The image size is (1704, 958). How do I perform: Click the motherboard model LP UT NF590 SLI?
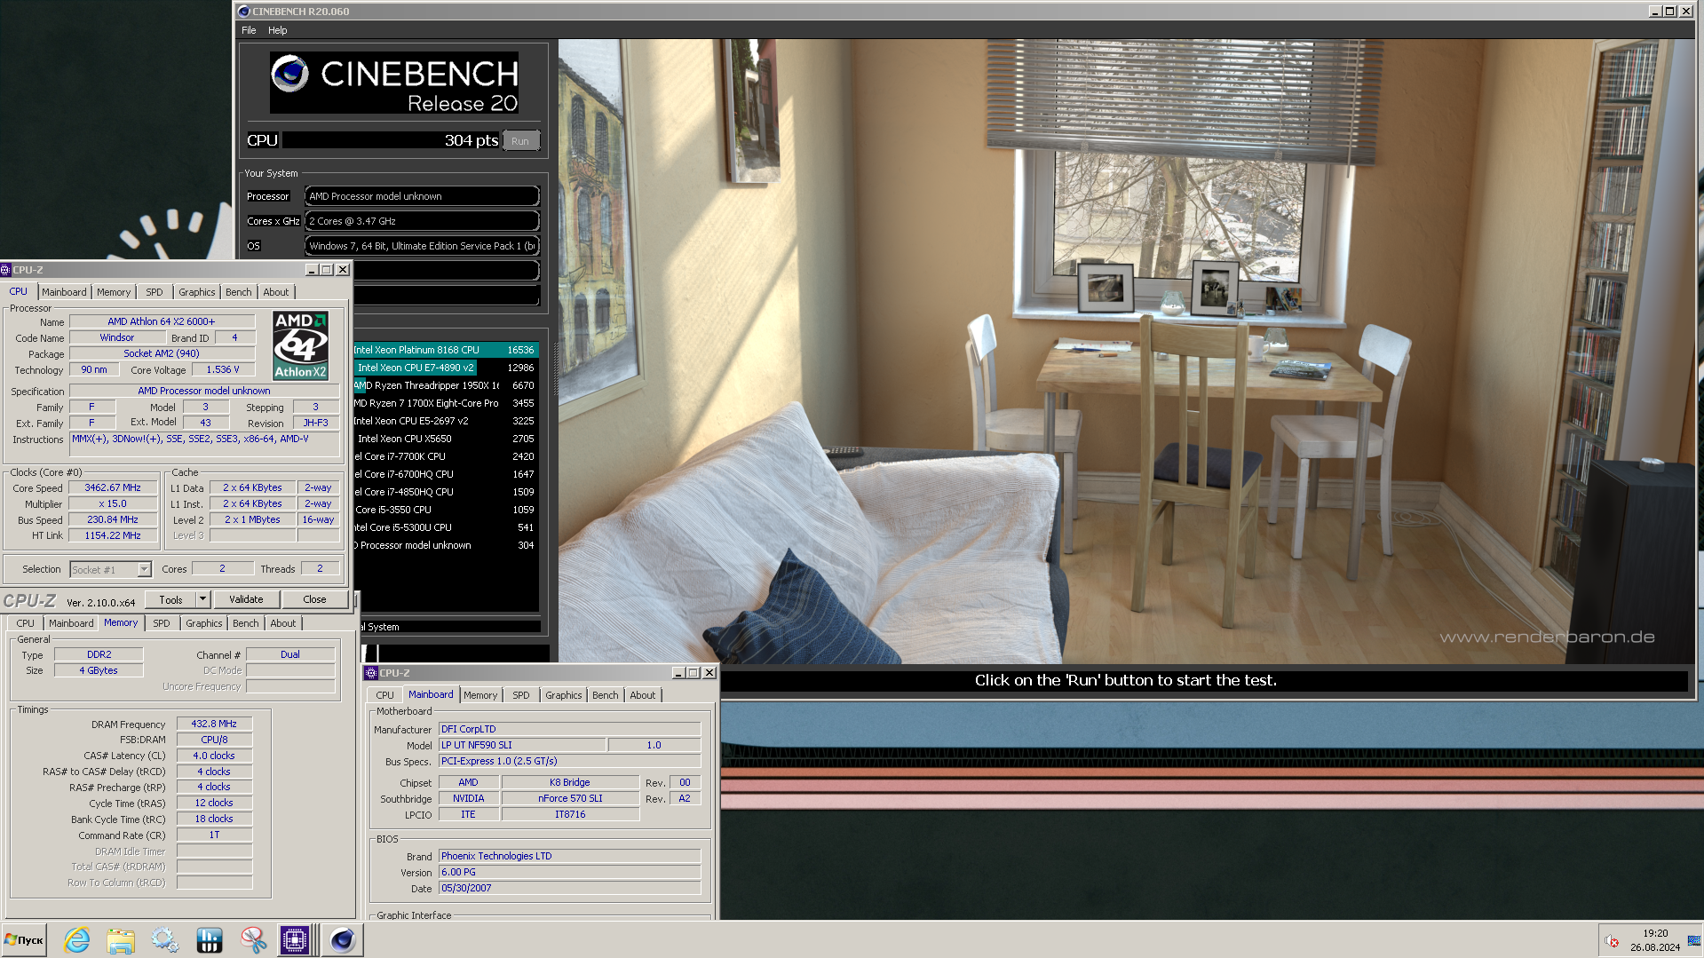(x=522, y=745)
